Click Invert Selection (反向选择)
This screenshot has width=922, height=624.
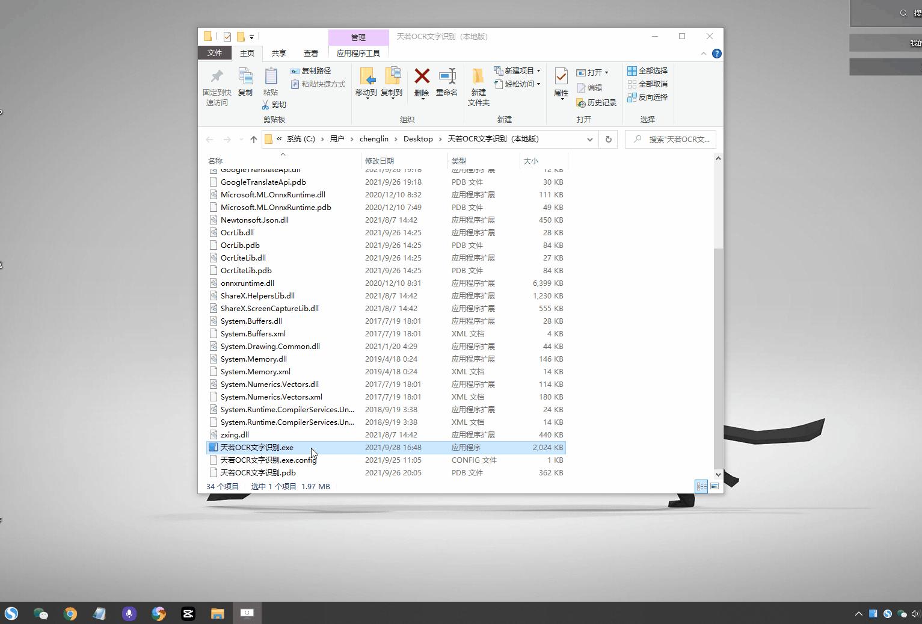(x=647, y=97)
